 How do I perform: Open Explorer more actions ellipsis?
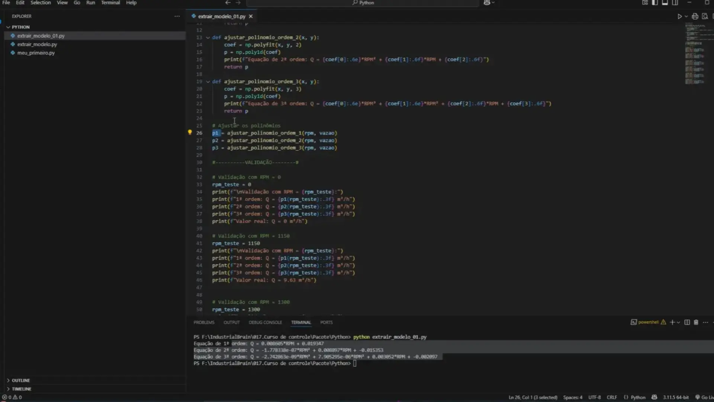click(x=177, y=16)
